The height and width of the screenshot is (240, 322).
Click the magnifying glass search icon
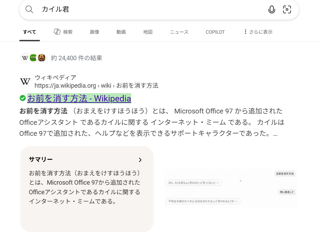[29, 9]
